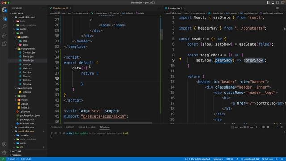The height and width of the screenshot is (161, 286).
Task: Open the Search view in activity bar
Action: click(4, 26)
